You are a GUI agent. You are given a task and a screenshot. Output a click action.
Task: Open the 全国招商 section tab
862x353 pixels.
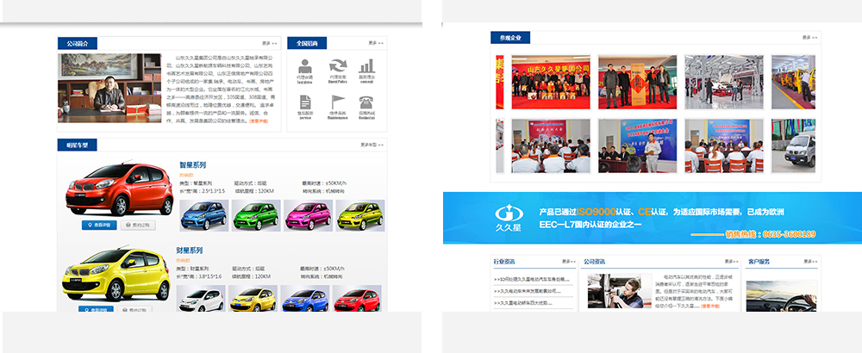[307, 43]
